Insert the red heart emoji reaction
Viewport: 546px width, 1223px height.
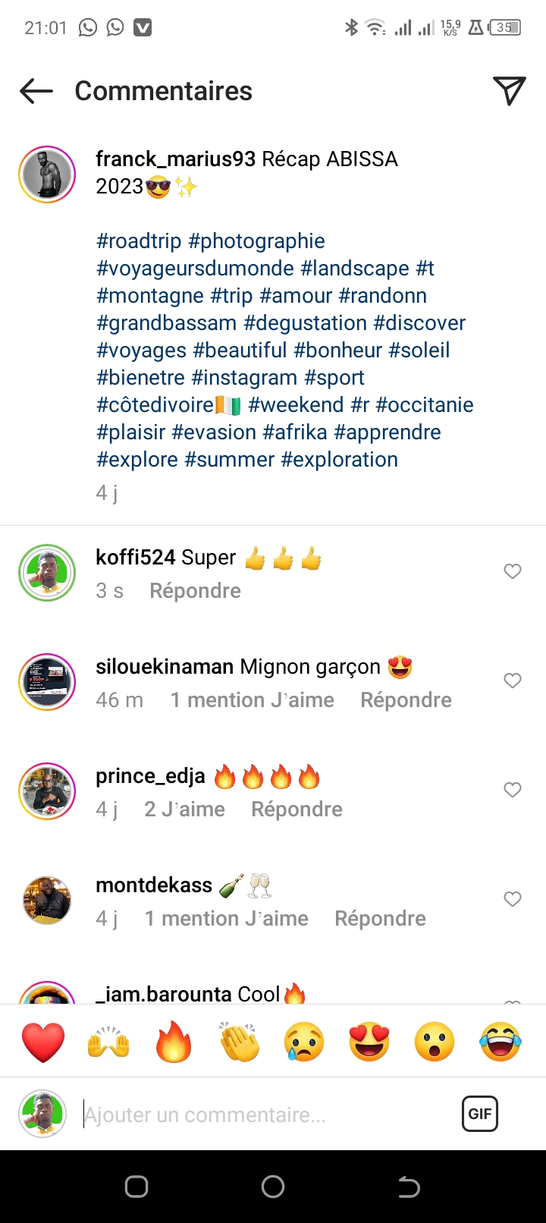pyautogui.click(x=43, y=1042)
